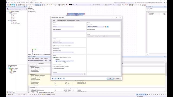This screenshot has height=97, width=173.
Task: Click the Subpanel No. 2 row
Action: pos(97,74)
